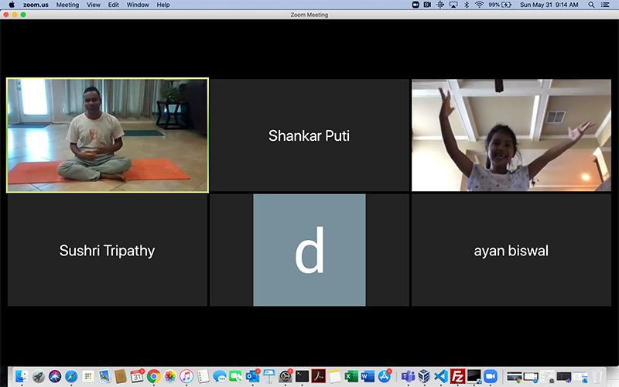Open Google Chrome from the Dock
619x387 pixels.
[x=153, y=376]
